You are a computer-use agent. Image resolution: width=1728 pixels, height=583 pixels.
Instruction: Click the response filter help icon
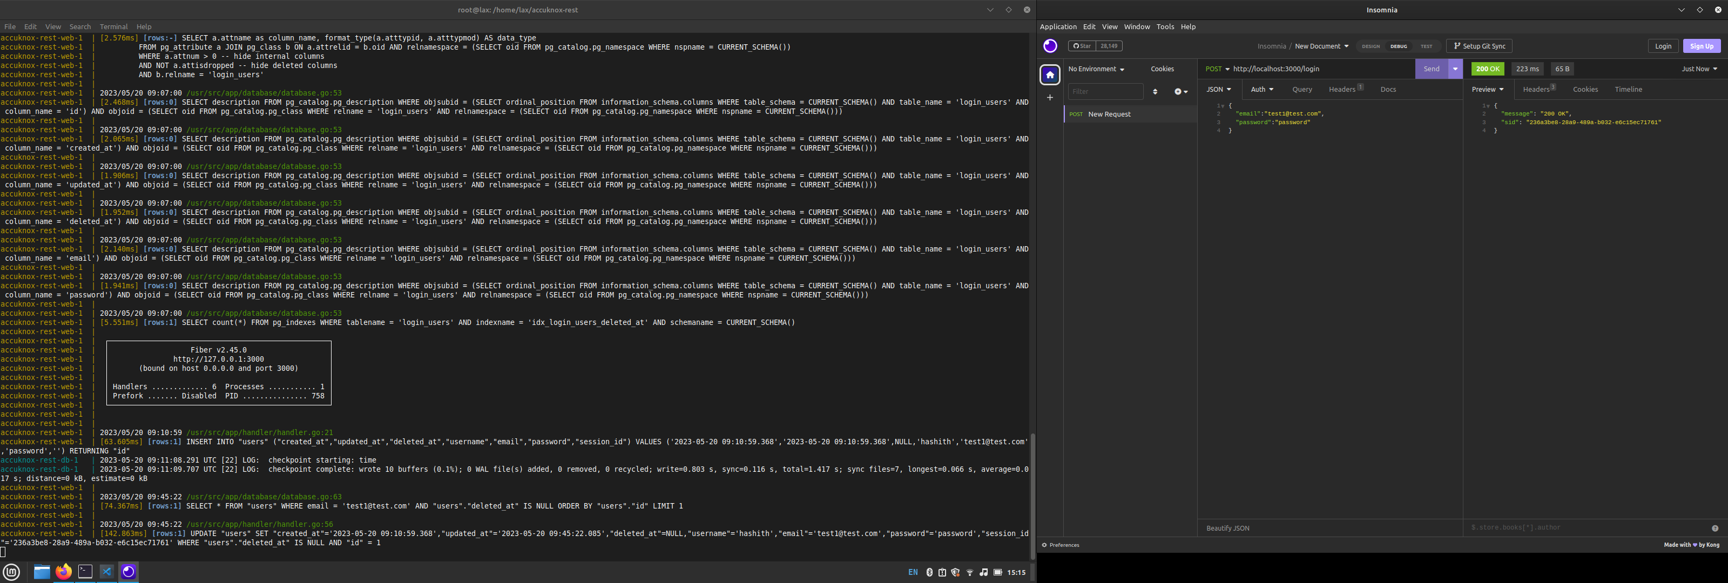[1714, 528]
